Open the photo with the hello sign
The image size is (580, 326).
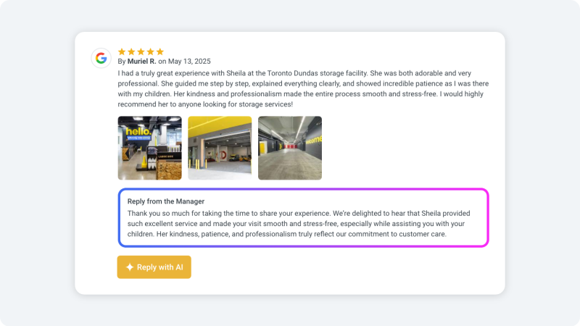point(150,148)
